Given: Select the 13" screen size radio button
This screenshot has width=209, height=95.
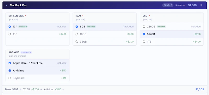Looking at the screenshot, I should (x=10, y=27).
